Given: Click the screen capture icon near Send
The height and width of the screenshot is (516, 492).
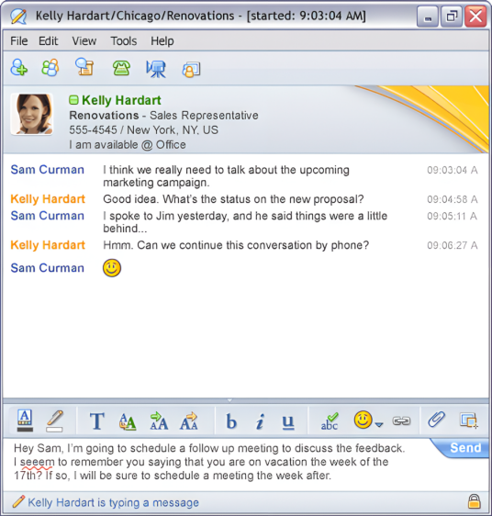Looking at the screenshot, I should pos(469,421).
